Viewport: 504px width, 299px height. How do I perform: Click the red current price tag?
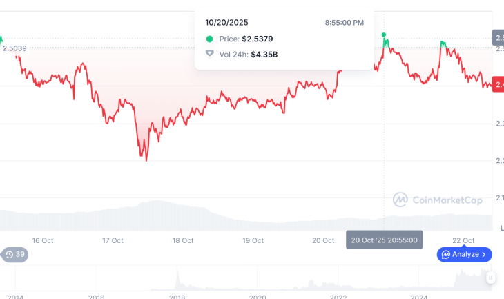[498, 87]
